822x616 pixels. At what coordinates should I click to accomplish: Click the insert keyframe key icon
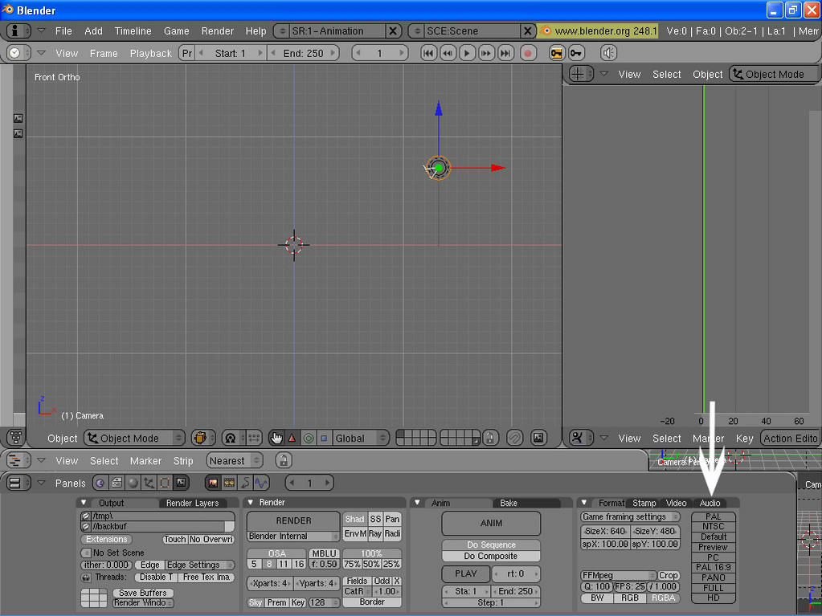[556, 53]
